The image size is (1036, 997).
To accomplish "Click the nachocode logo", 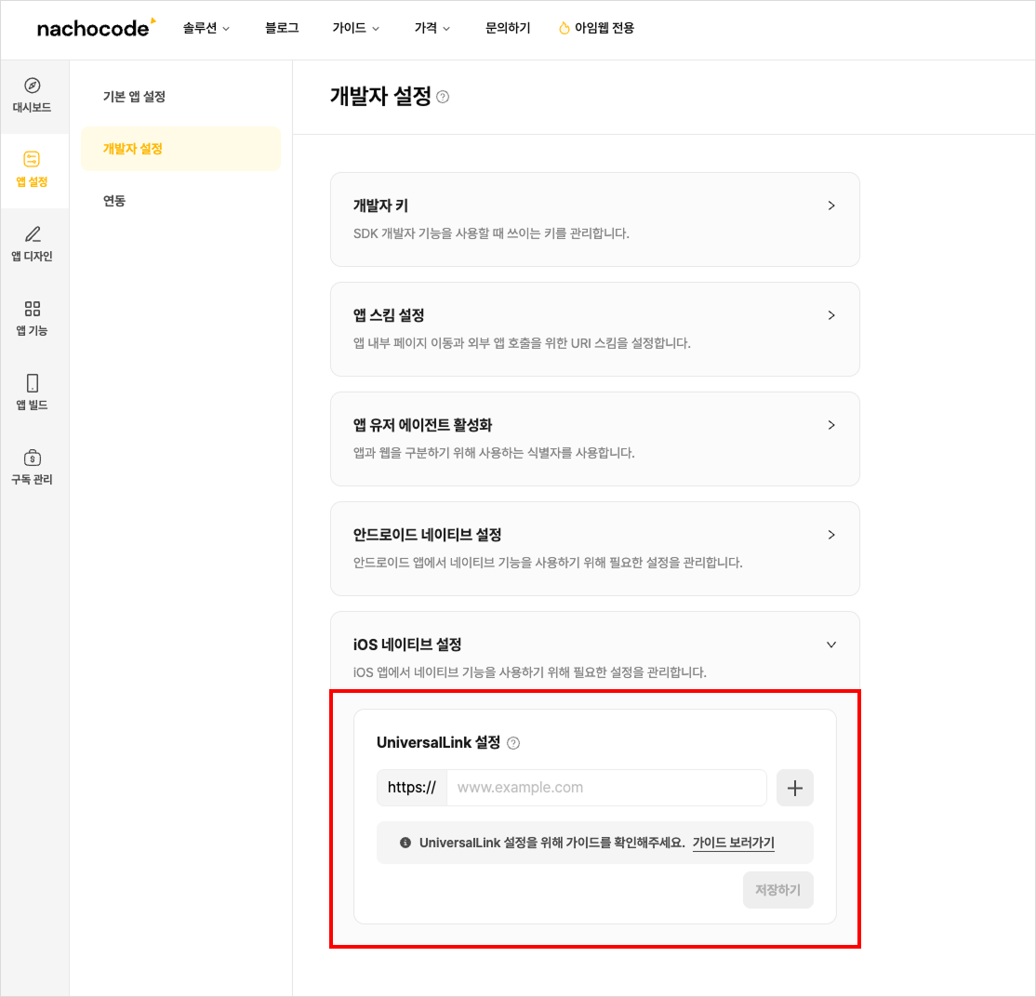I will point(96,28).
